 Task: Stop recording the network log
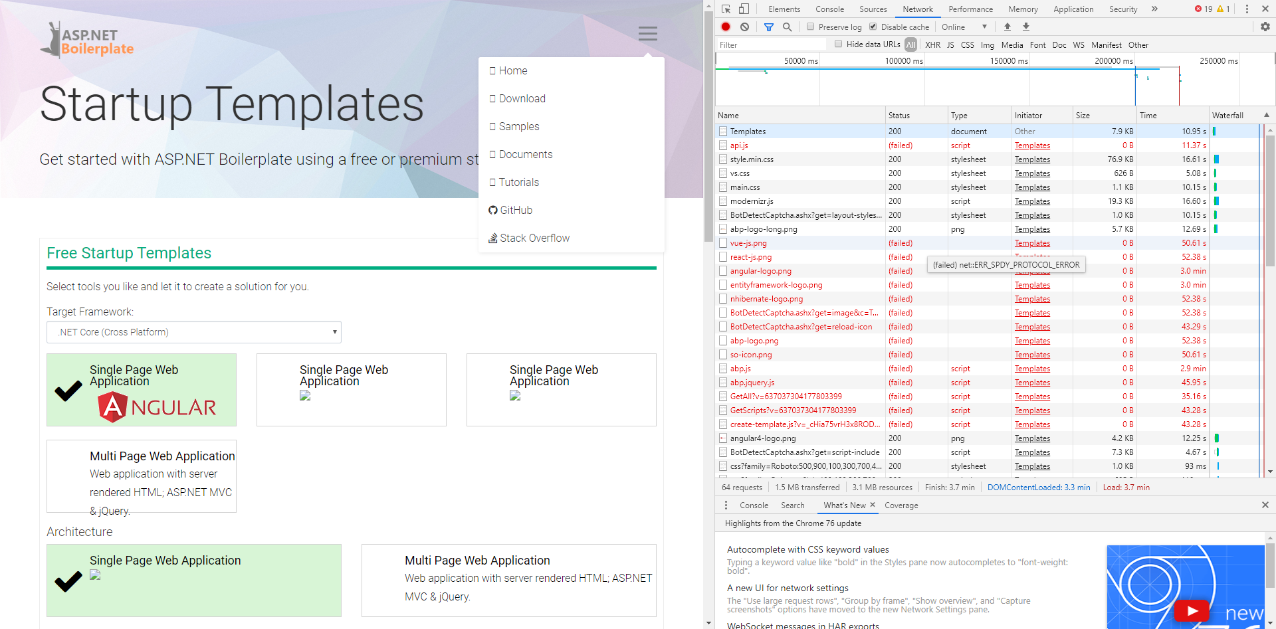(x=726, y=27)
